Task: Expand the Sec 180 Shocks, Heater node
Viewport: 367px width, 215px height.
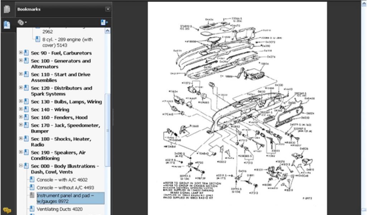Action: [21, 139]
